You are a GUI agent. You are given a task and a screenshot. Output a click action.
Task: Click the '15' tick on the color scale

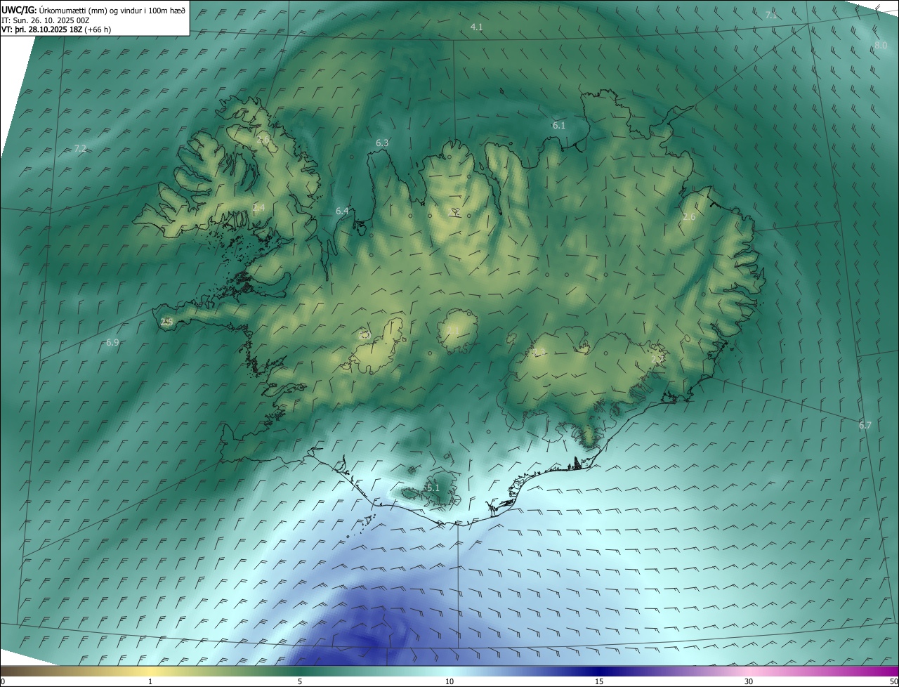click(599, 681)
